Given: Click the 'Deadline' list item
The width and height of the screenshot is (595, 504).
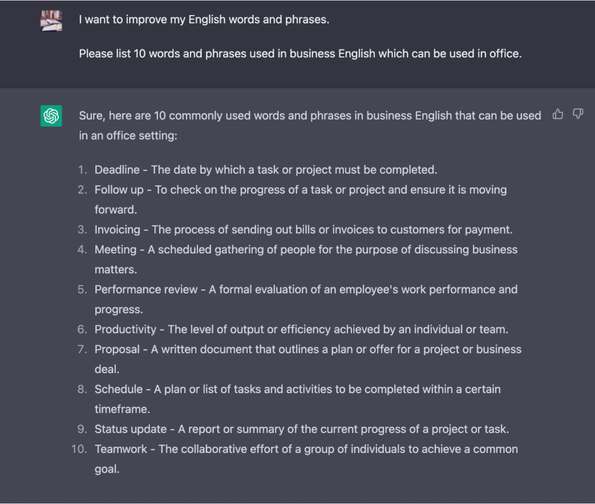Looking at the screenshot, I should 266,170.
